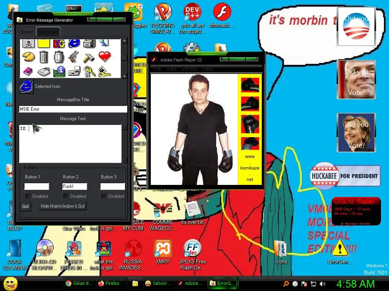Click the orange search magnifier tray icon
The image size is (389, 291).
pos(286,284)
